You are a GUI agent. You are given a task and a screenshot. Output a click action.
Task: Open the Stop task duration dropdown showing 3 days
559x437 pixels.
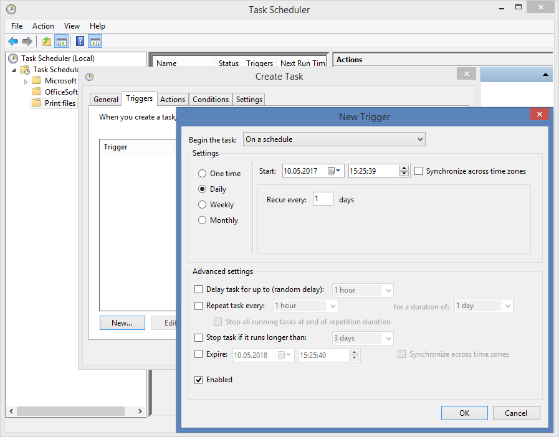363,338
